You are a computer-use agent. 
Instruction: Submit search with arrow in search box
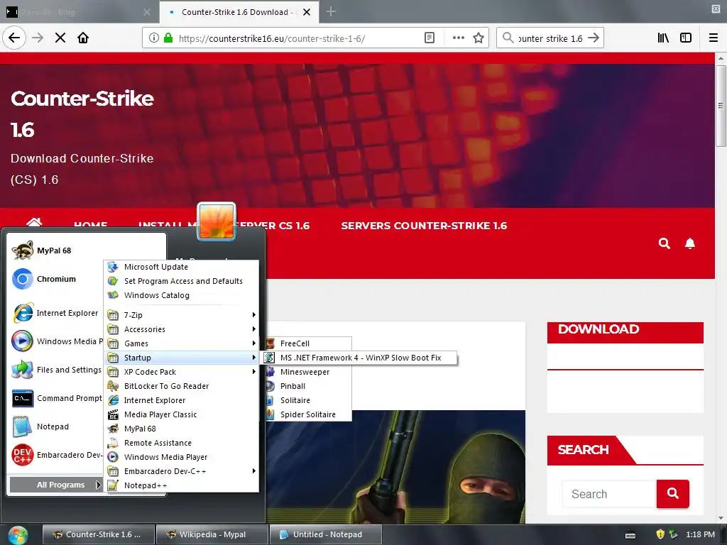594,38
